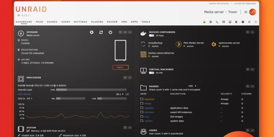Go to the Docker tab
Screen dimensions: 274x137
112,22
